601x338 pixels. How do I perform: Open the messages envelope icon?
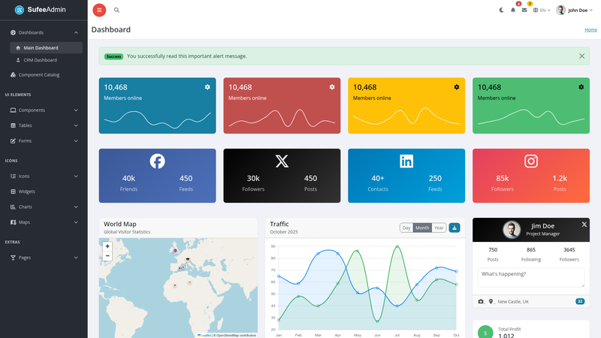524,11
